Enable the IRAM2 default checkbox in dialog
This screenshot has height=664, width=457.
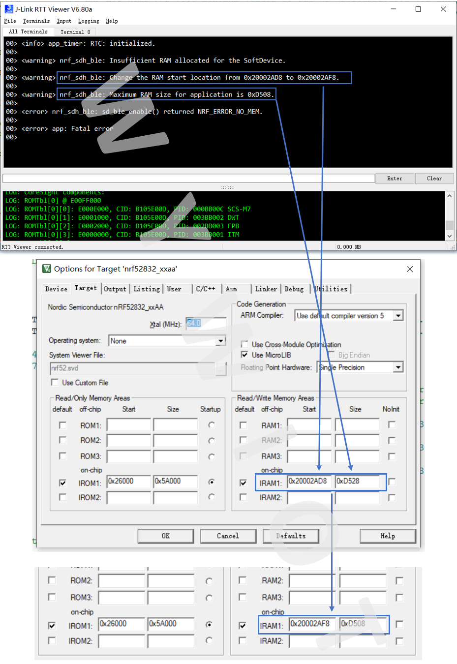243,497
